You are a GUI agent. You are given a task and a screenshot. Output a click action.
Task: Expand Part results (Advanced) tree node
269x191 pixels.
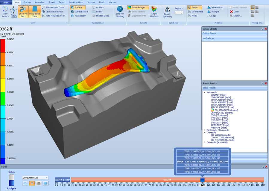[205, 130]
